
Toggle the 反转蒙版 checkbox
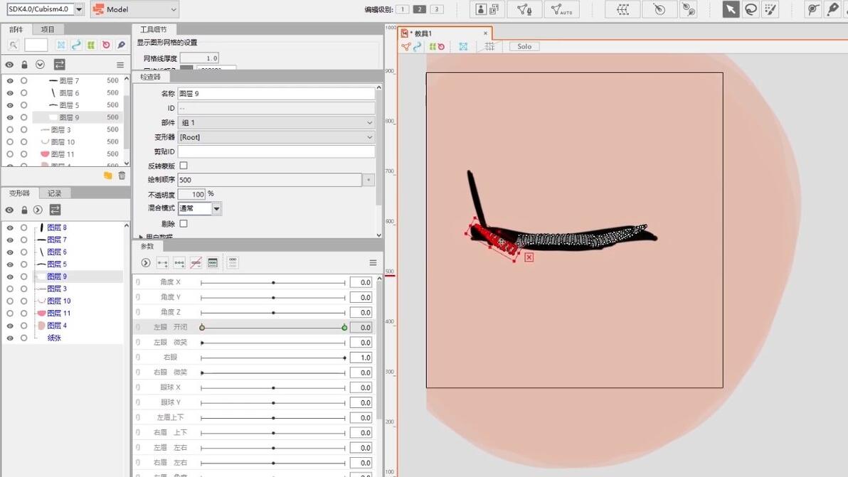click(x=184, y=166)
